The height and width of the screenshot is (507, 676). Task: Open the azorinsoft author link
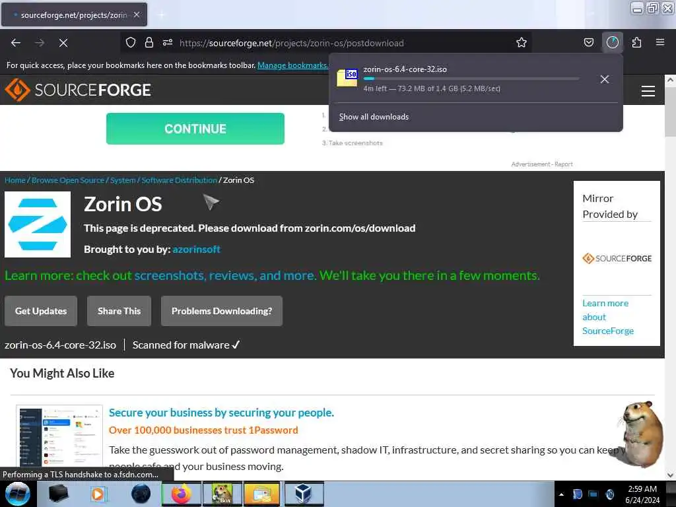point(197,249)
